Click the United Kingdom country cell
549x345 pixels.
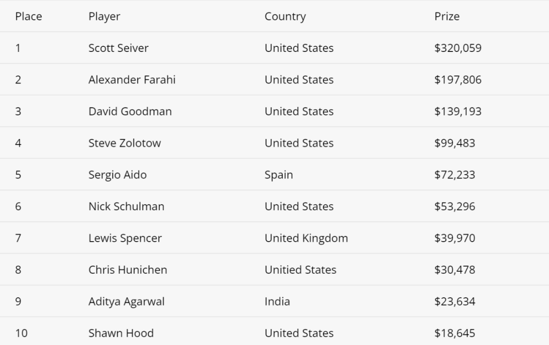click(x=307, y=239)
